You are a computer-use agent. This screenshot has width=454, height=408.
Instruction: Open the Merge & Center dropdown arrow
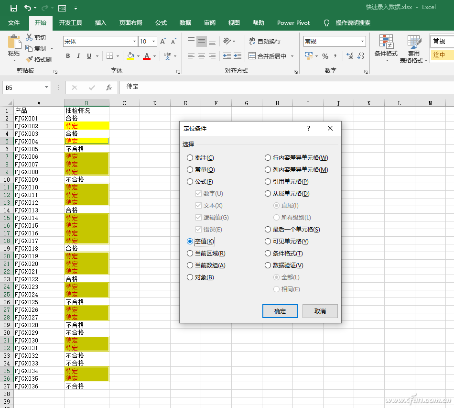pos(292,56)
